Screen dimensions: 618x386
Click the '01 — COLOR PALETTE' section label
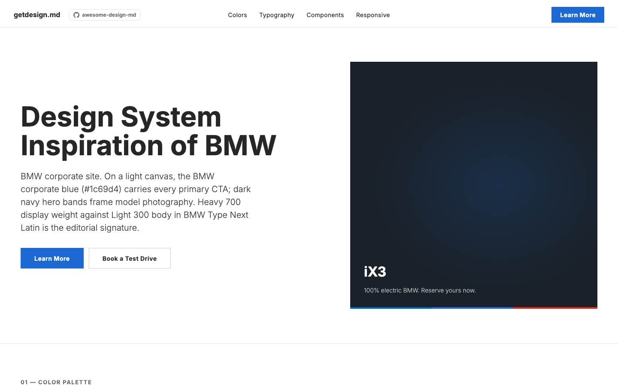(x=56, y=382)
